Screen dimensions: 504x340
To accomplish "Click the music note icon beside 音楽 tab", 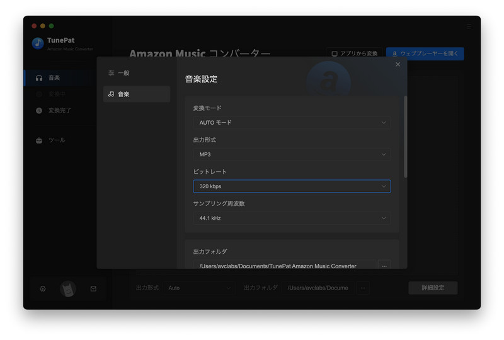I will tap(112, 94).
